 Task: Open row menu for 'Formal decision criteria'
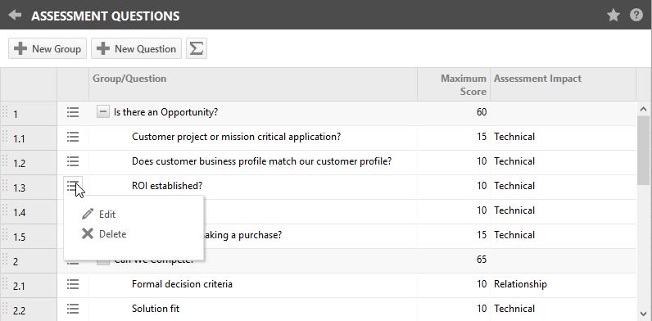coord(73,284)
